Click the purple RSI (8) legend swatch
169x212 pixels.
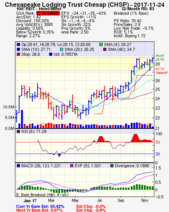click(x=18, y=131)
